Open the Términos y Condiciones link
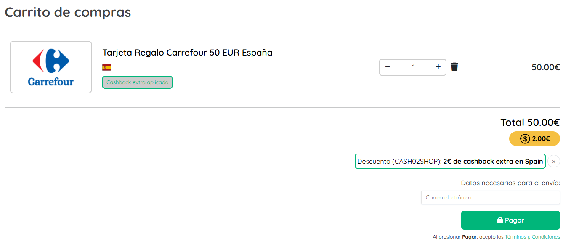The width and height of the screenshot is (571, 247). coord(532,237)
